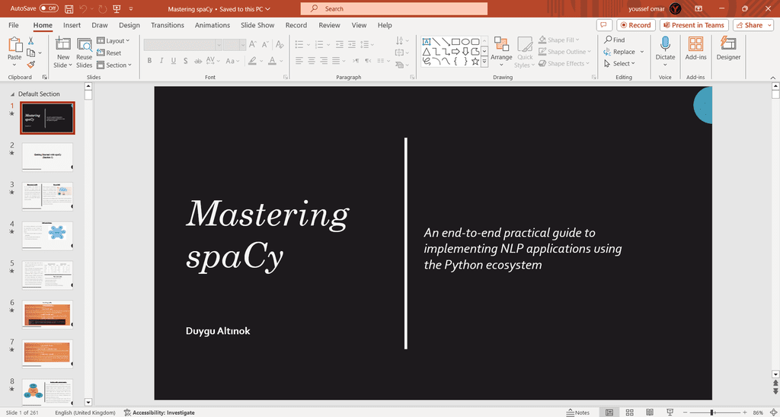This screenshot has width=780, height=417.
Task: Expand the shapes gallery More arrow
Action: [x=484, y=62]
